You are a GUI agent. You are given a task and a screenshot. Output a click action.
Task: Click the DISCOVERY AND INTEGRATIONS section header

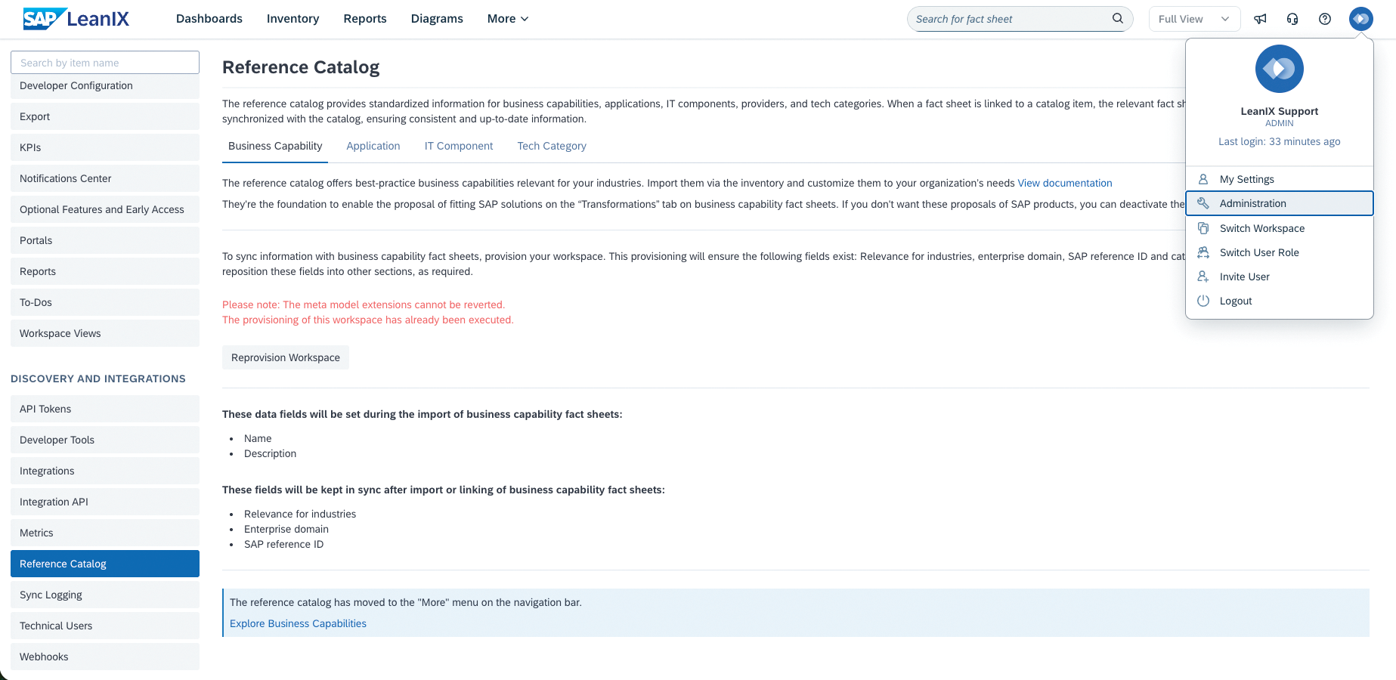(98, 379)
